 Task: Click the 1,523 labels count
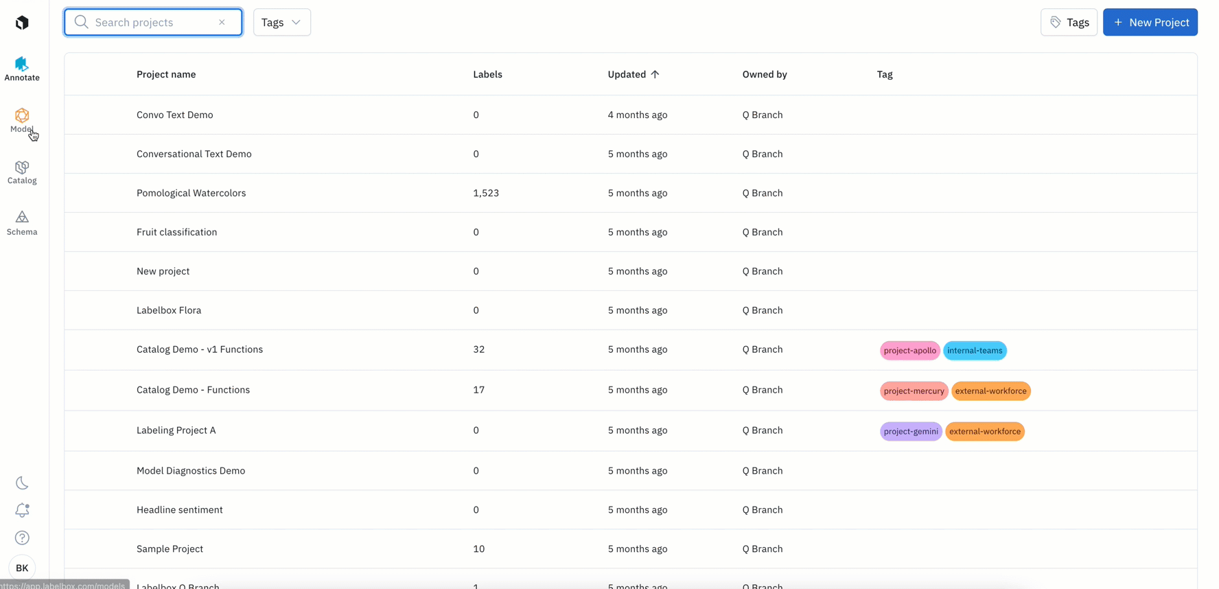click(486, 193)
